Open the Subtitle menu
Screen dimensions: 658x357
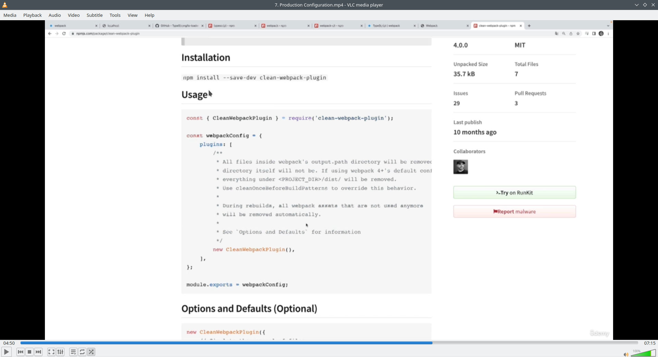(95, 15)
